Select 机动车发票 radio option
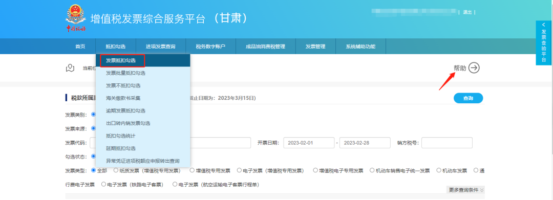553x200 pixels. click(439, 170)
